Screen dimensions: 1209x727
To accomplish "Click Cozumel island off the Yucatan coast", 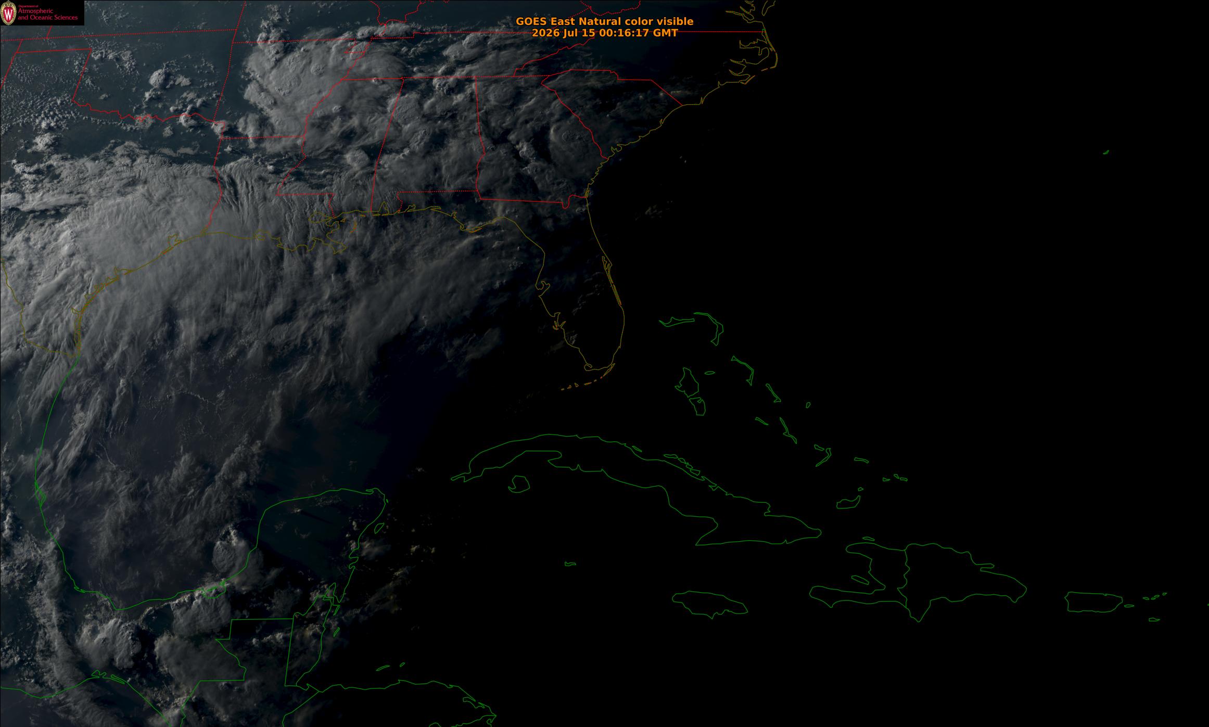I will click(x=379, y=528).
